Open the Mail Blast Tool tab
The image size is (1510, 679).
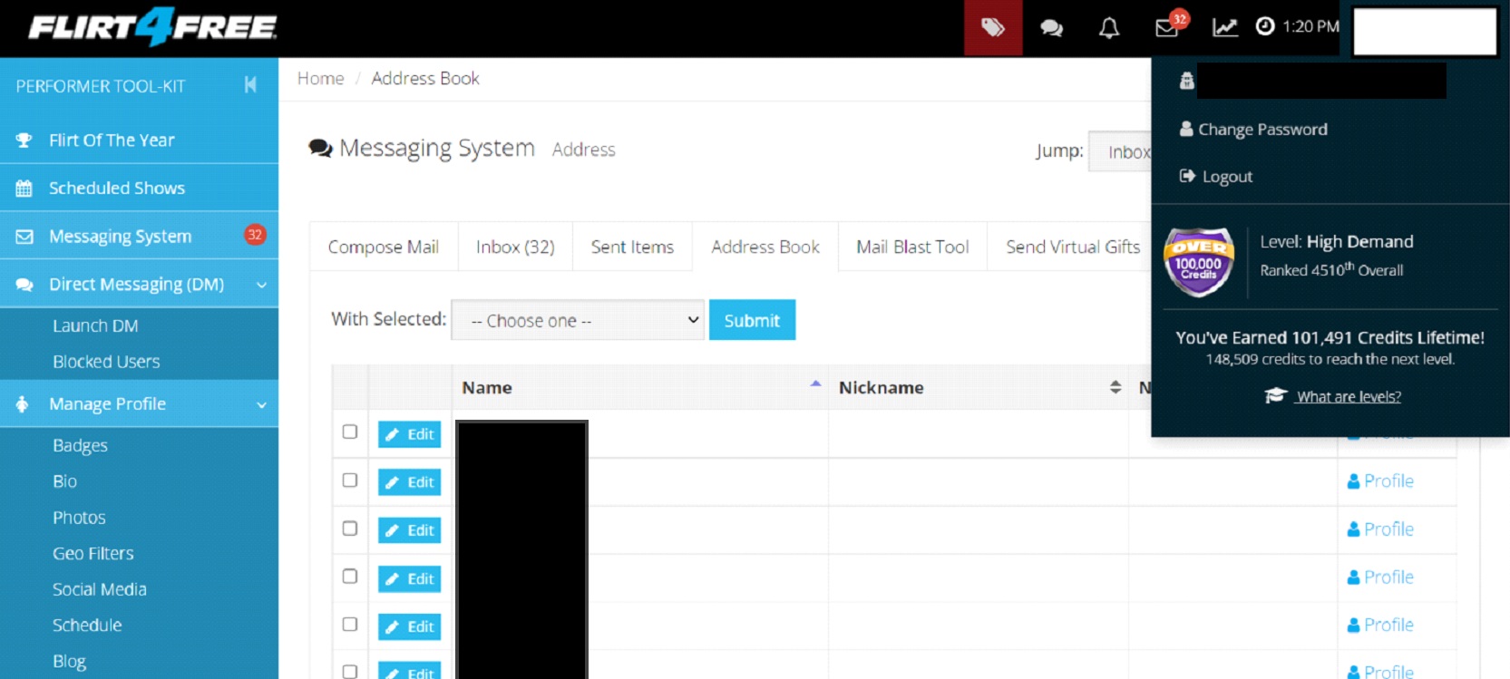pos(912,247)
